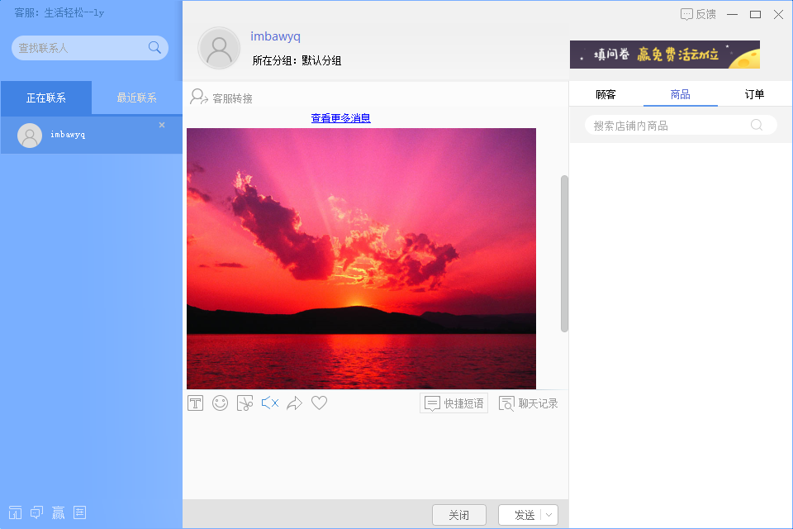
Task: Open the 查看更多消息 link
Action: pyautogui.click(x=340, y=118)
